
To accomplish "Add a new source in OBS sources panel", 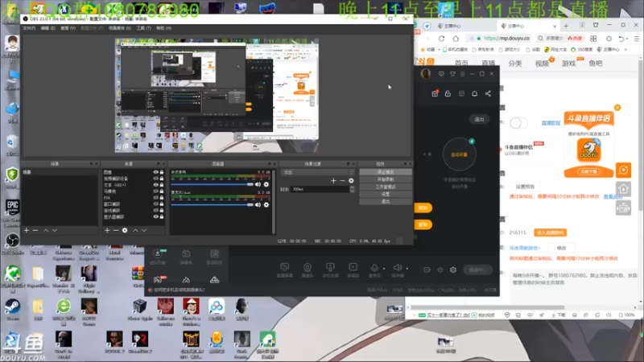I will pos(107,230).
